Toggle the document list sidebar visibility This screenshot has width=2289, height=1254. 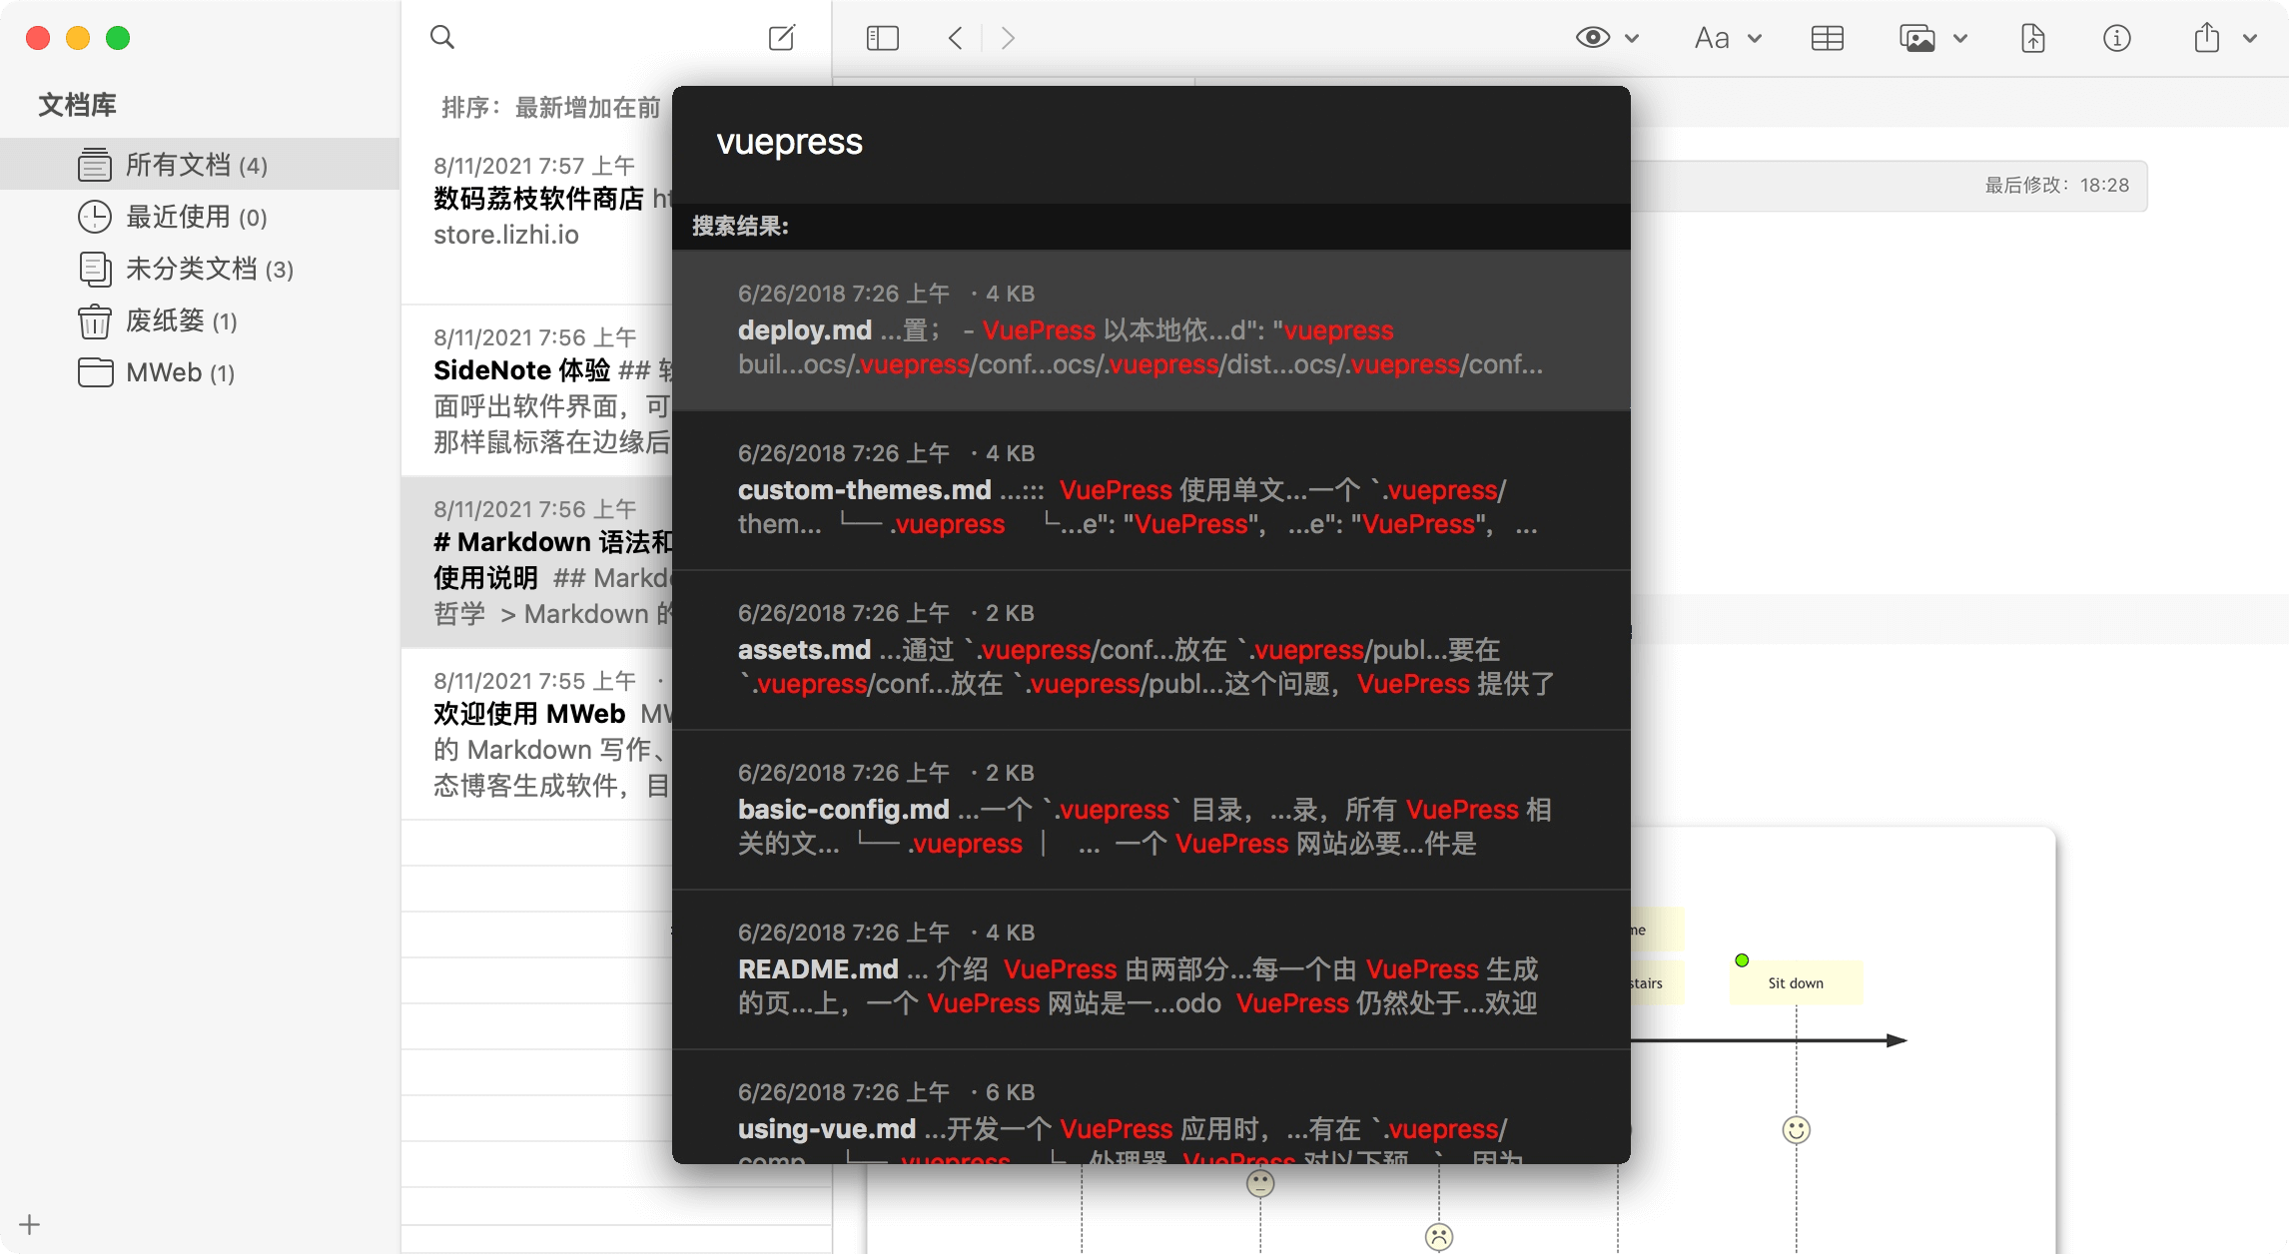(x=882, y=37)
